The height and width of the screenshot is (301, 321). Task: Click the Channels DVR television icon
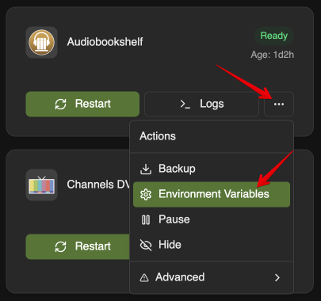[41, 185]
